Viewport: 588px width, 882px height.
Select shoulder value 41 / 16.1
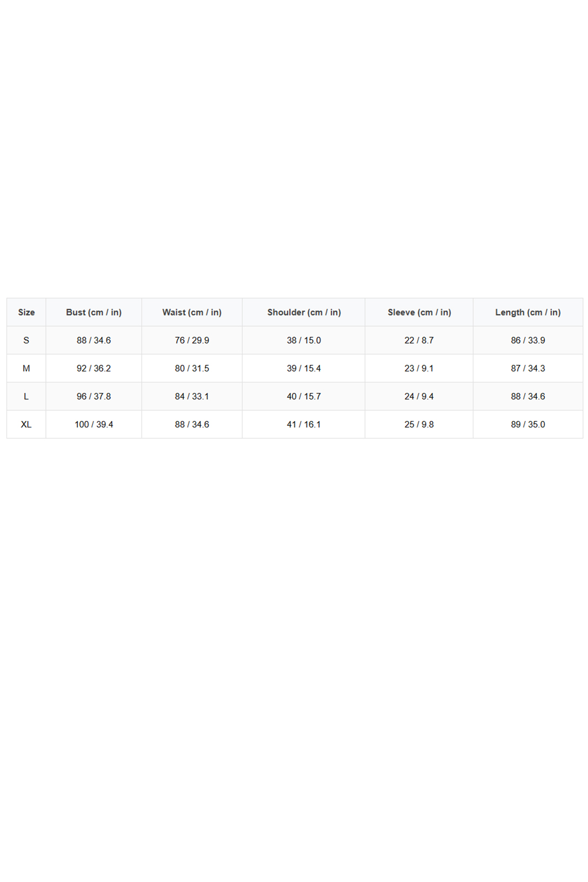304,425
